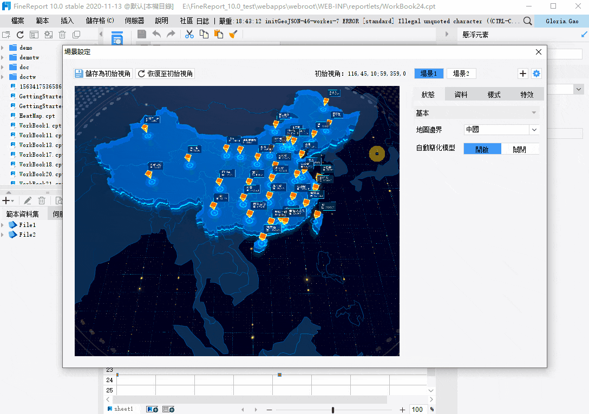Select the sheet1 tab at bottom
This screenshot has width=589, height=414.
point(123,409)
